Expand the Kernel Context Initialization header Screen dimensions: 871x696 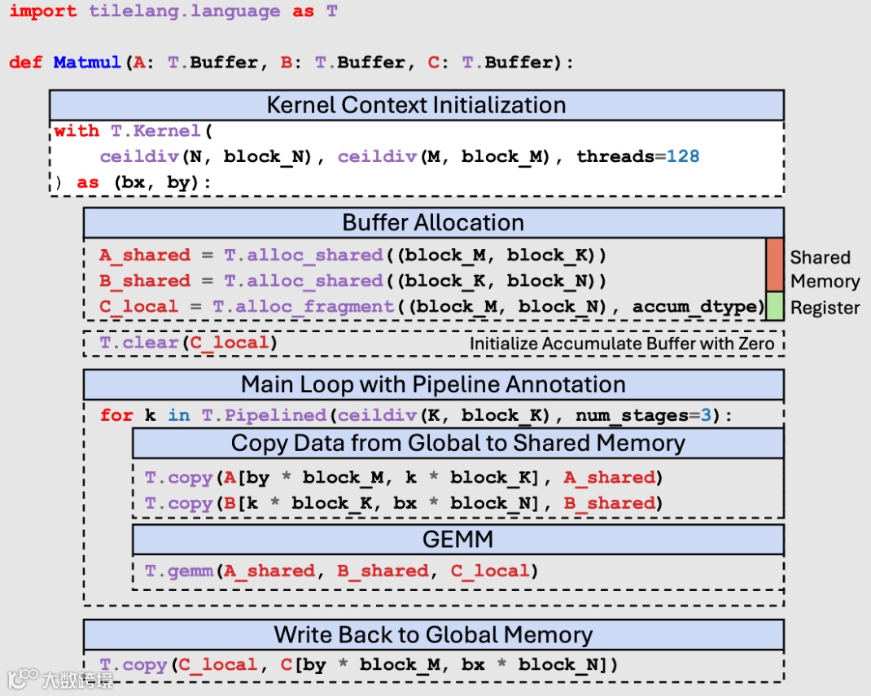tap(417, 104)
